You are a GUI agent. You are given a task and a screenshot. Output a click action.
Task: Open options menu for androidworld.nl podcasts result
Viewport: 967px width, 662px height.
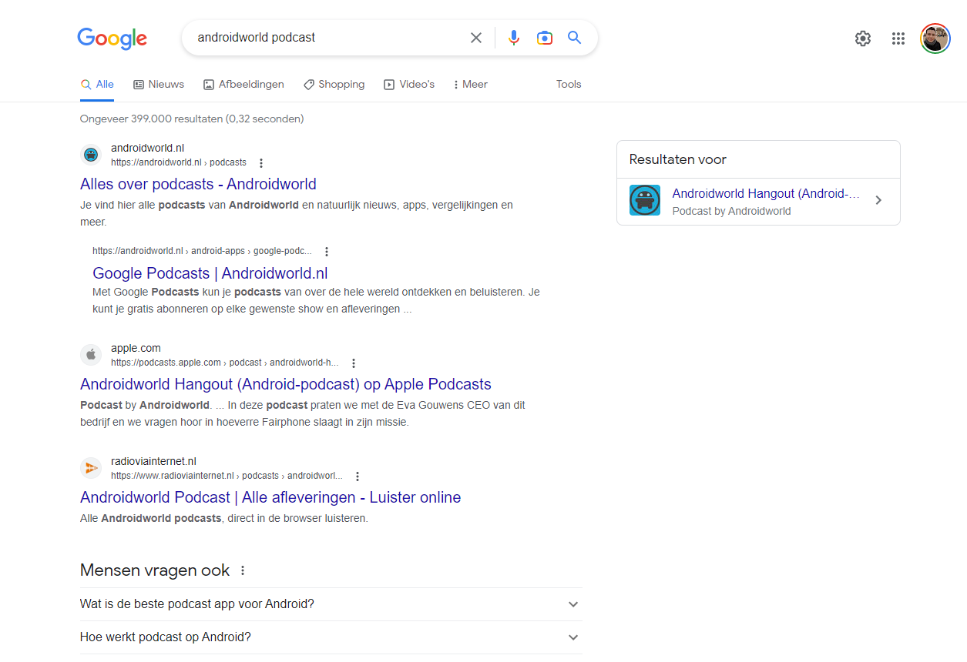(x=261, y=163)
